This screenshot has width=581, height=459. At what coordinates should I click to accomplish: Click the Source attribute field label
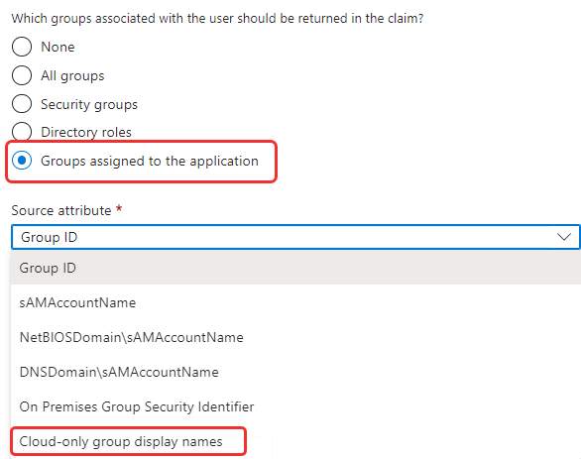[61, 210]
